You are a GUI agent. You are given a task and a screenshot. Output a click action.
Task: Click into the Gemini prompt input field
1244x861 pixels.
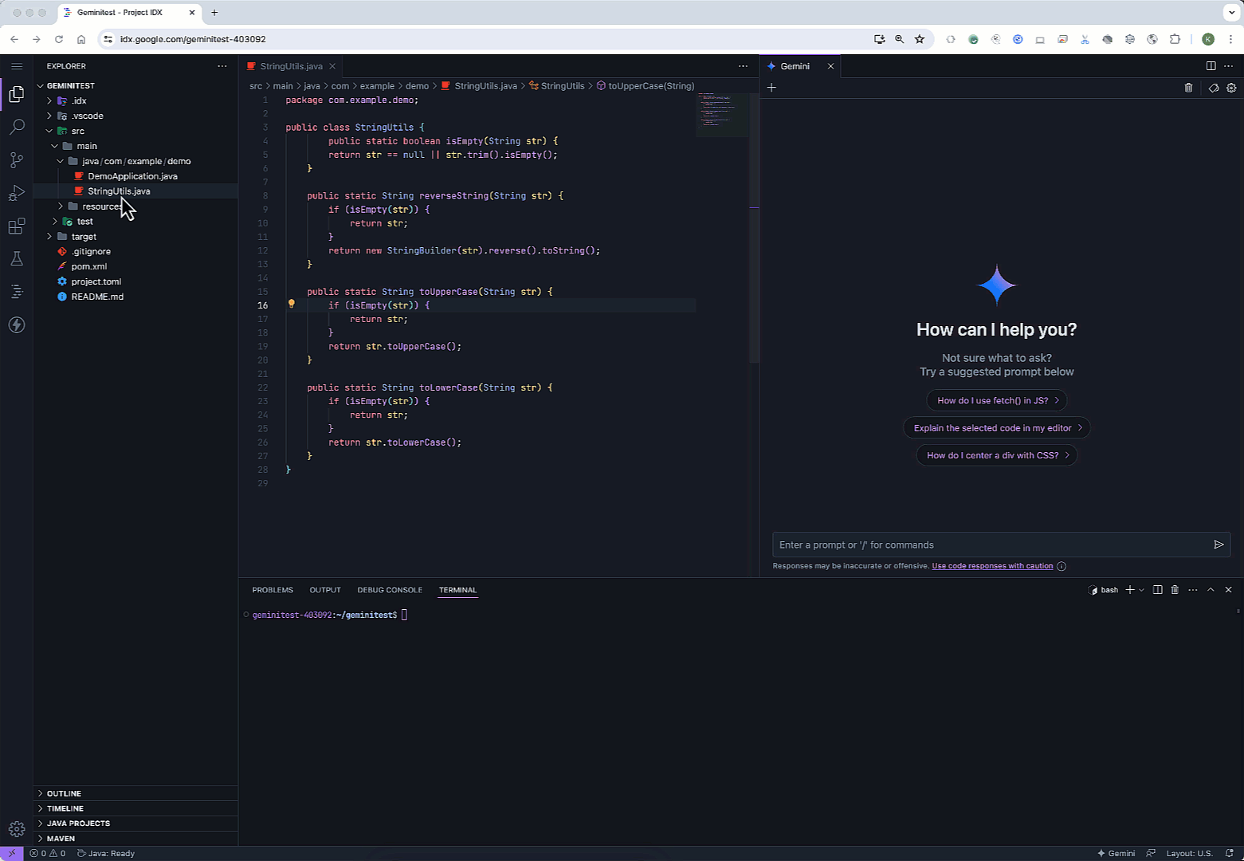991,545
